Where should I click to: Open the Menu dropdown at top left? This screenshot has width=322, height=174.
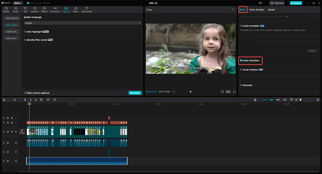(x=18, y=3)
